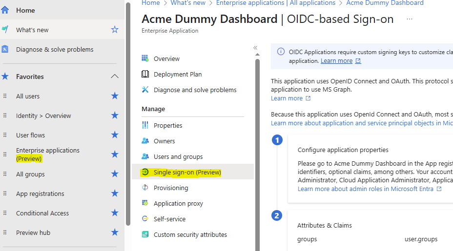Open the ellipsis more options menu
Screen dimensions: 453x251
(410, 19)
